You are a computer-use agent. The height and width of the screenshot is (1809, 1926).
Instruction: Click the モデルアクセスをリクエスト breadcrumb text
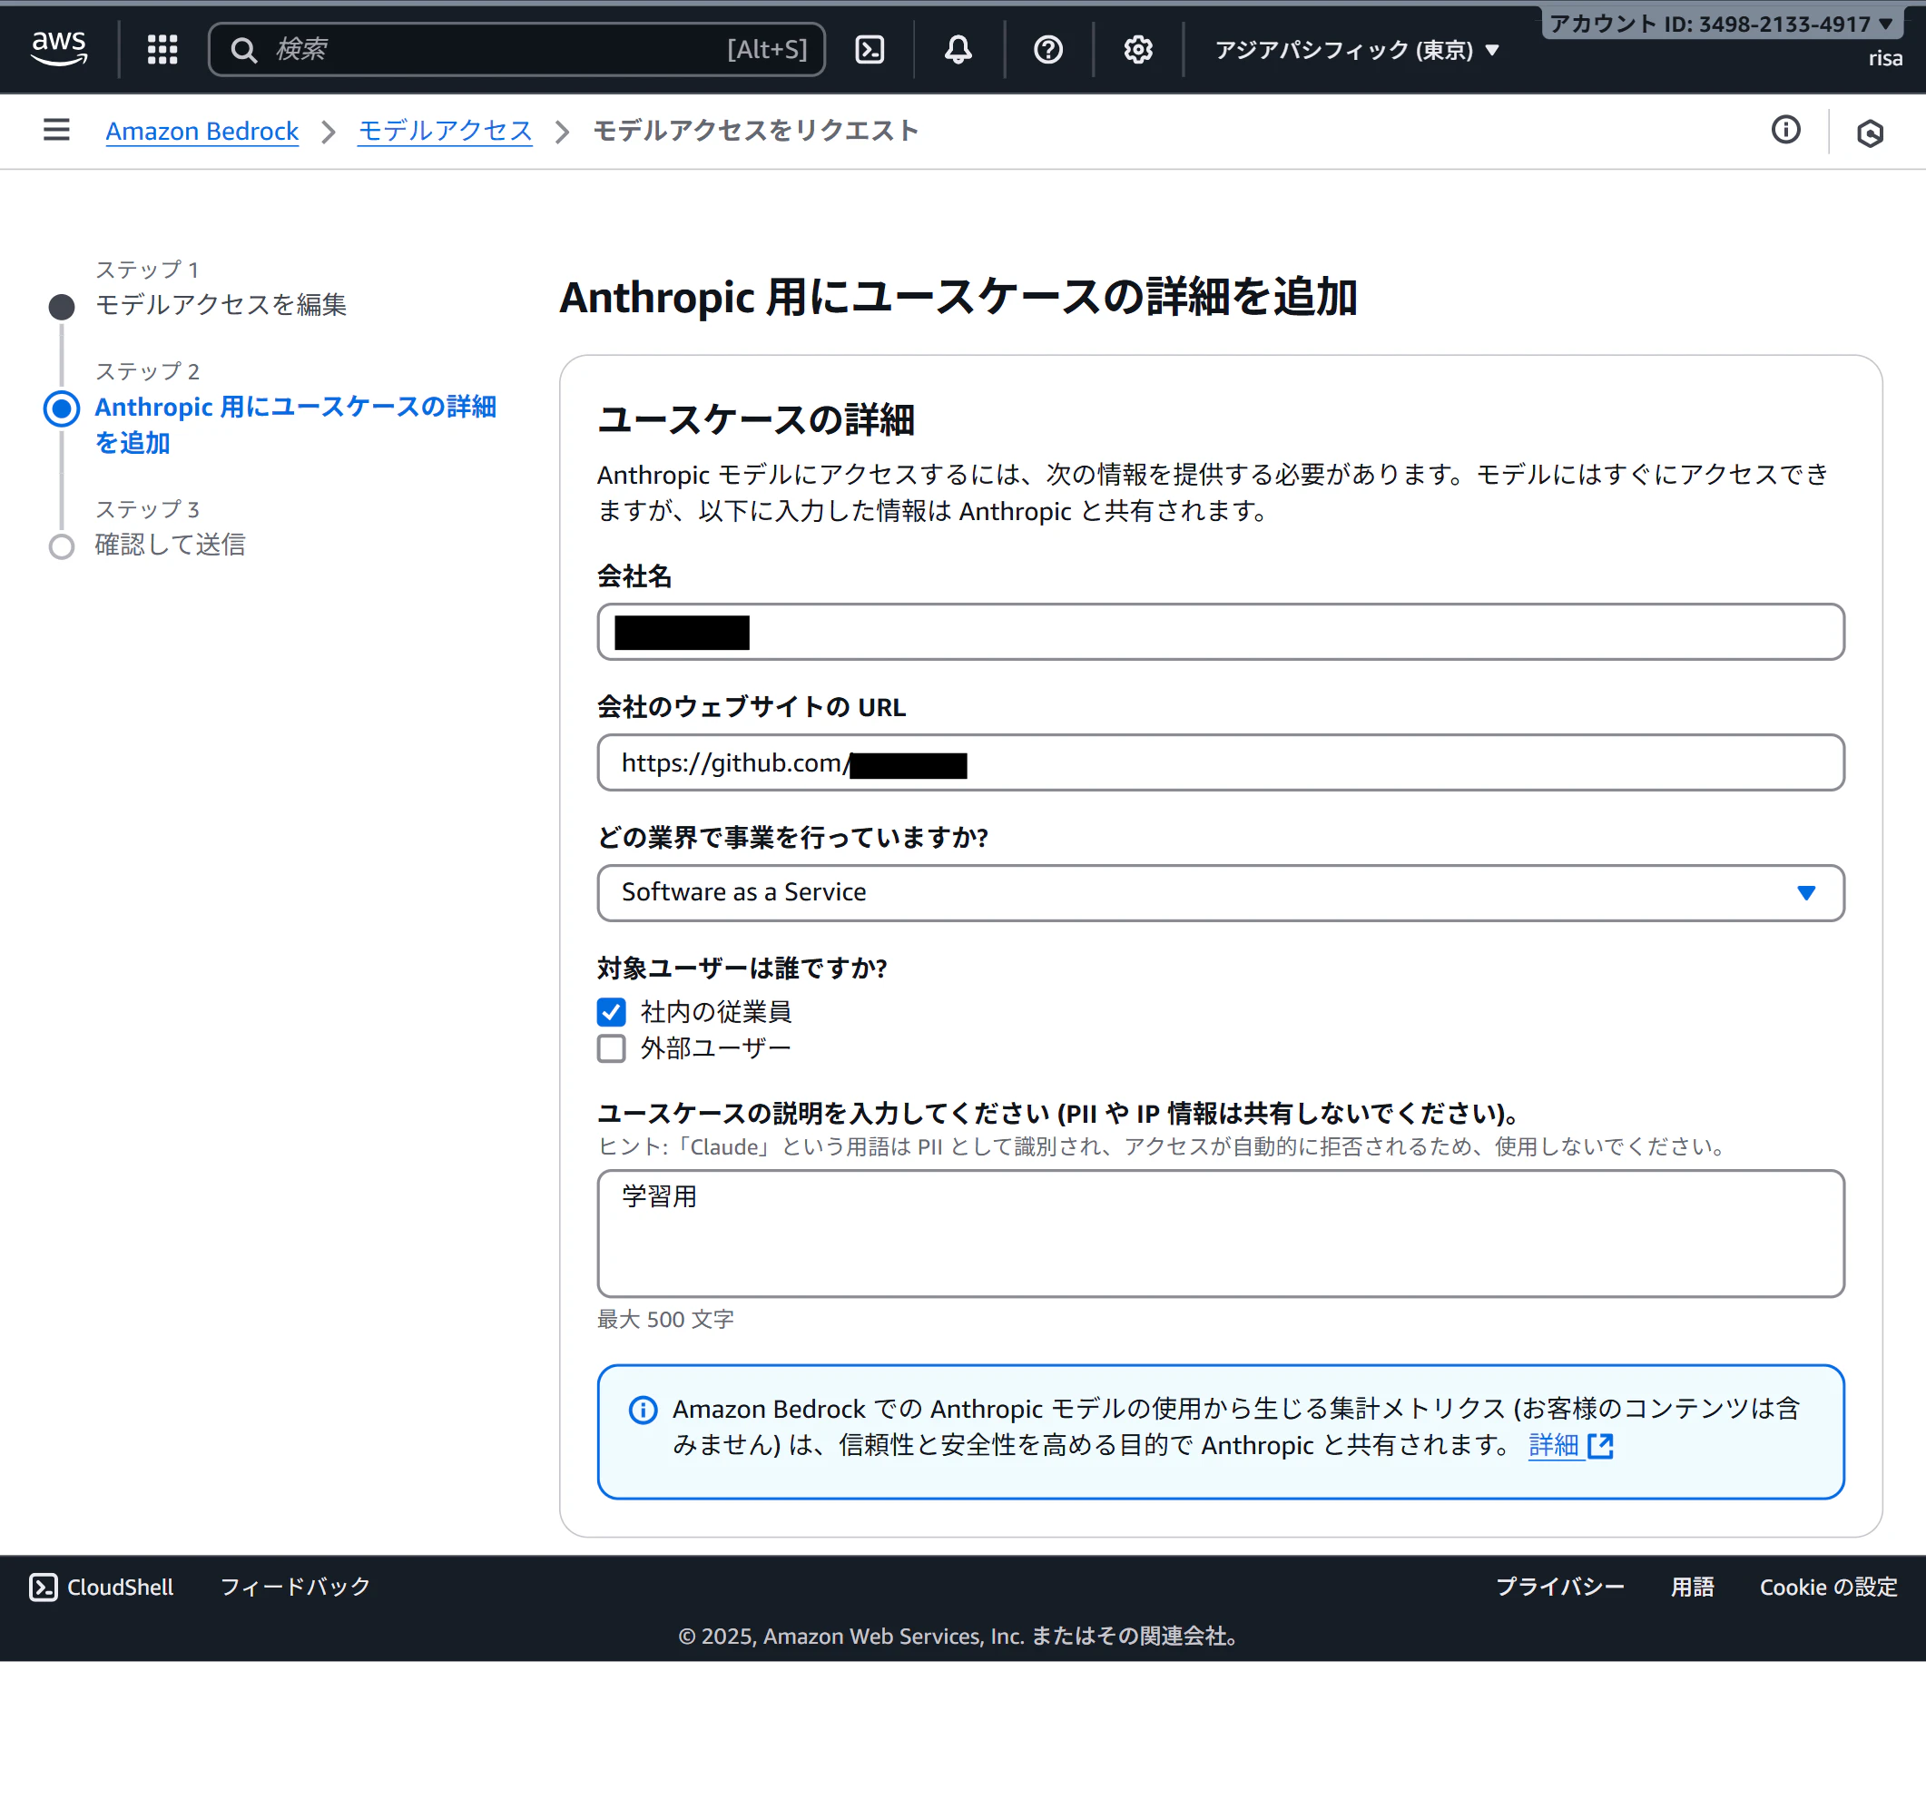point(756,131)
